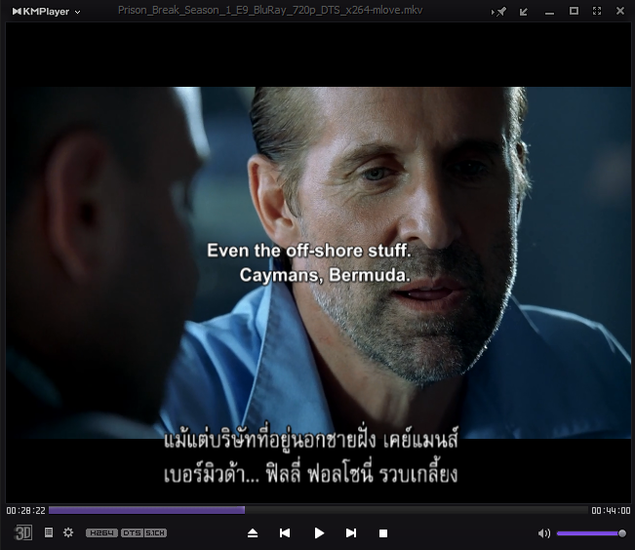Toggle the 3D mode button

point(23,532)
